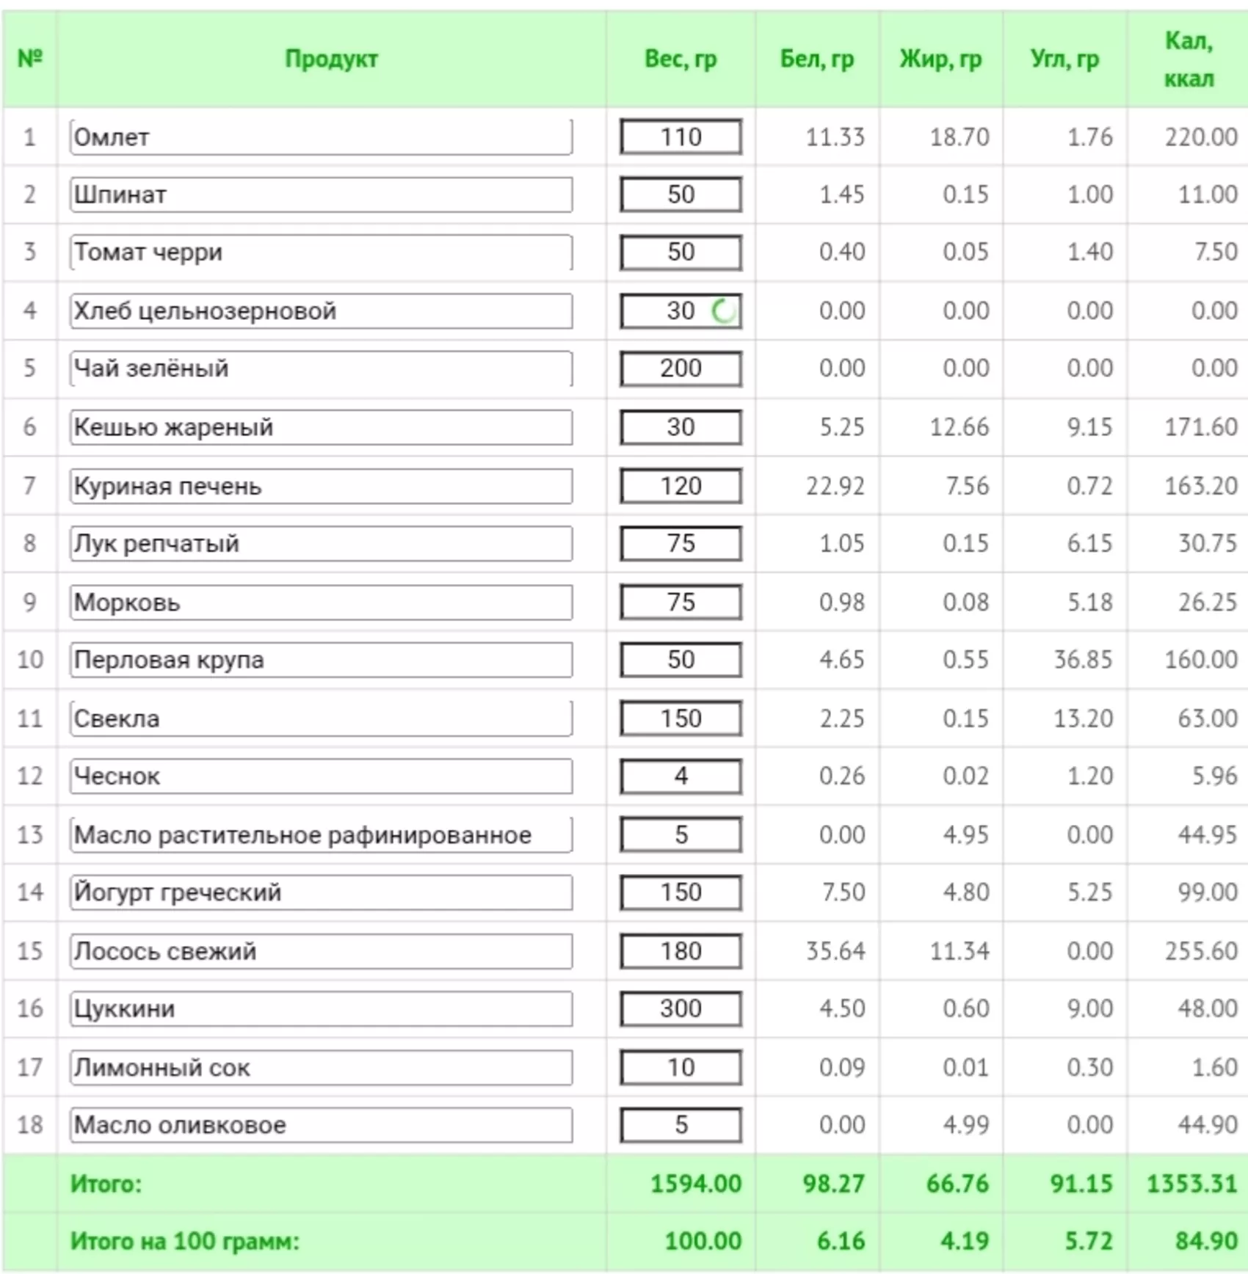Click the weight field for Томат черри
The width and height of the screenshot is (1248, 1274).
681,252
